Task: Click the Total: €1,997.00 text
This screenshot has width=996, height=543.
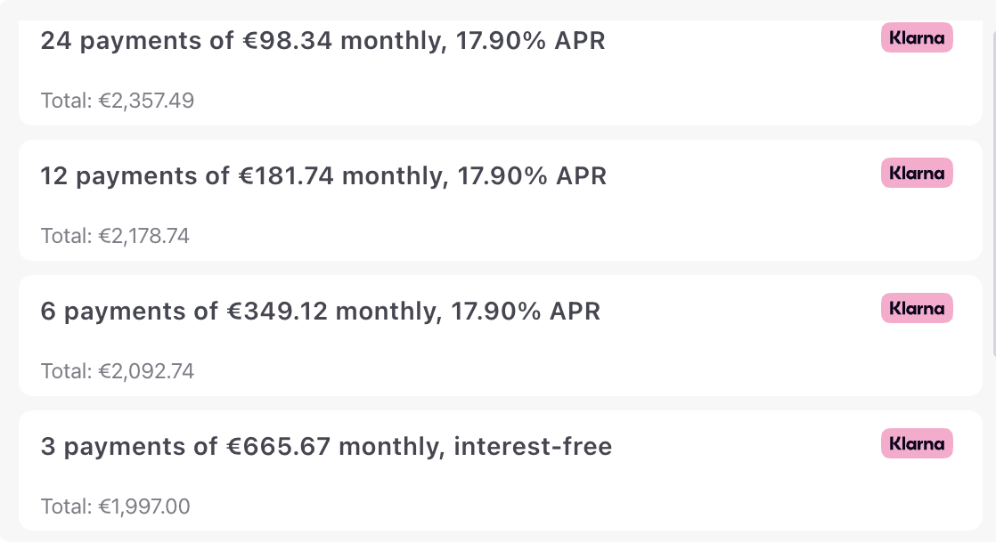Action: (x=115, y=507)
